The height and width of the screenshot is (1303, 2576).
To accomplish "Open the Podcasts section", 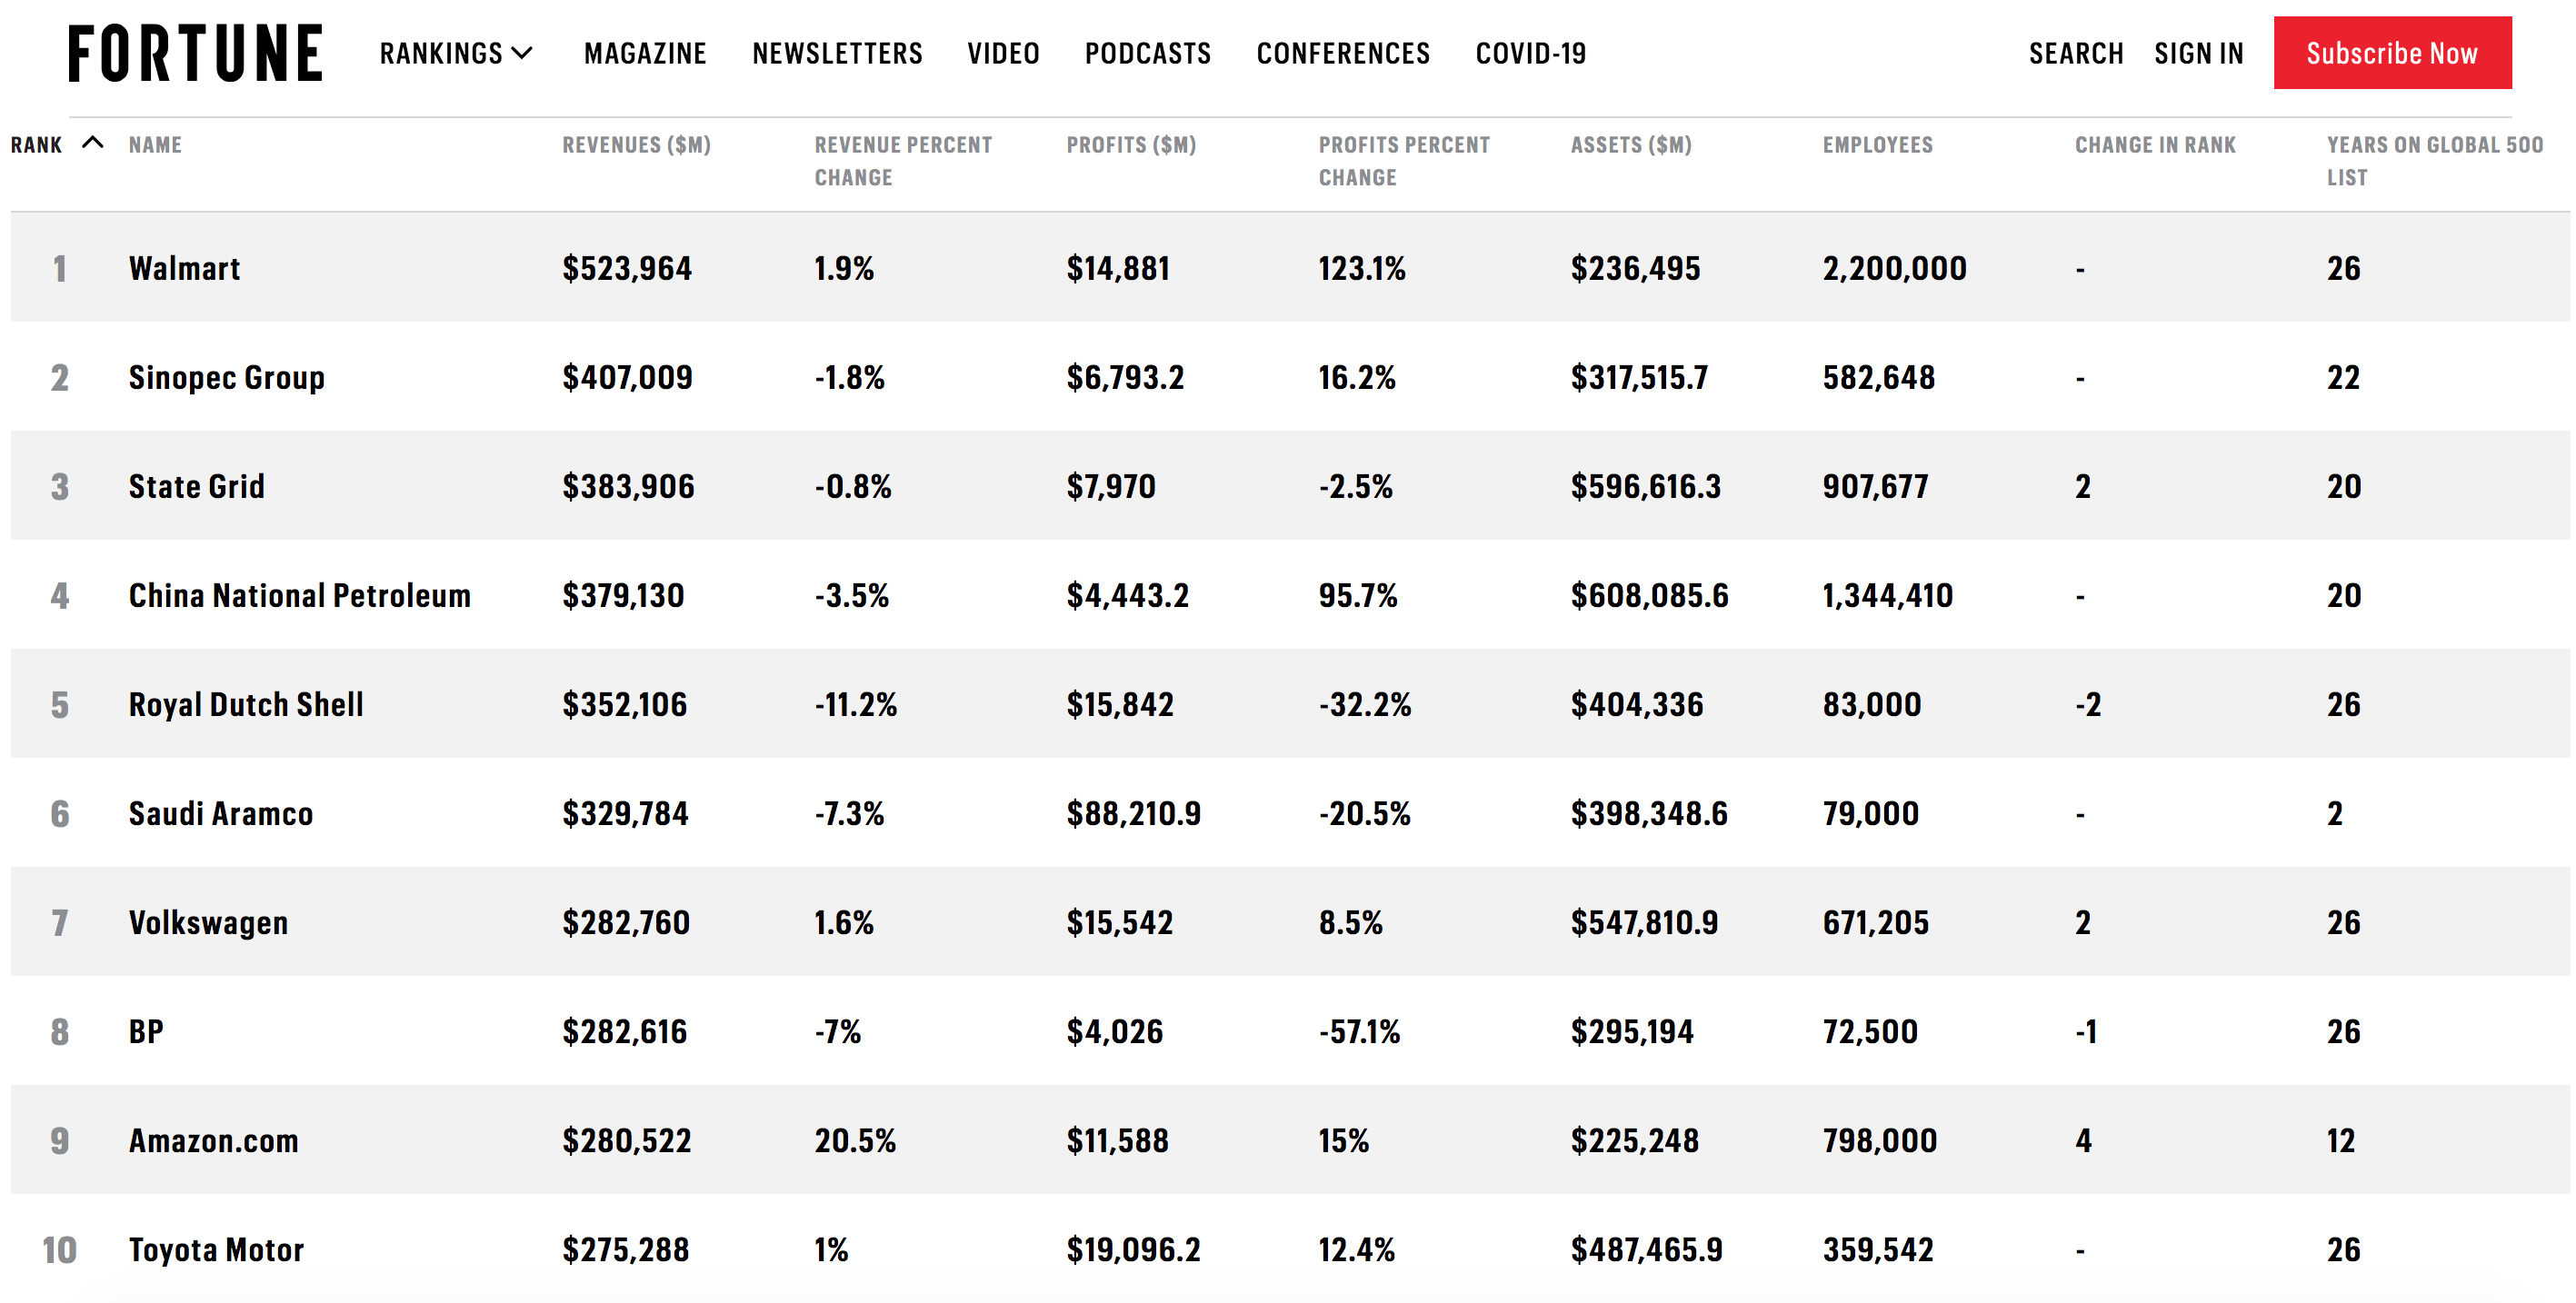I will click(x=1147, y=53).
